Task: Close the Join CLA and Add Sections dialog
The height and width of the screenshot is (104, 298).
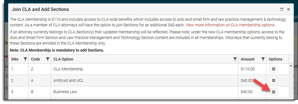Action: tap(288, 9)
